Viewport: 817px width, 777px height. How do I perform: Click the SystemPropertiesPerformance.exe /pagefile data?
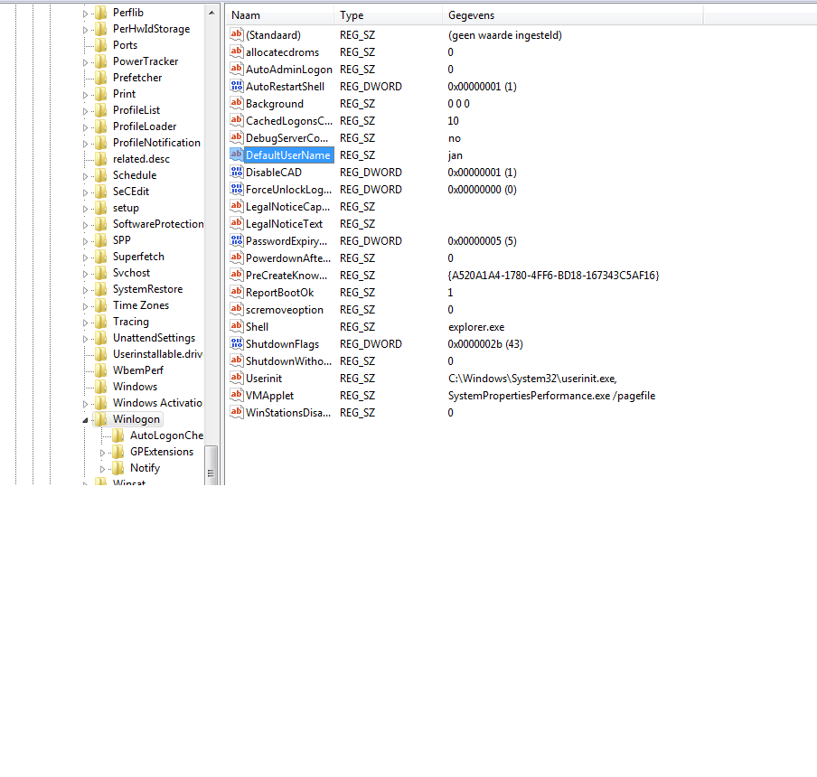point(551,396)
